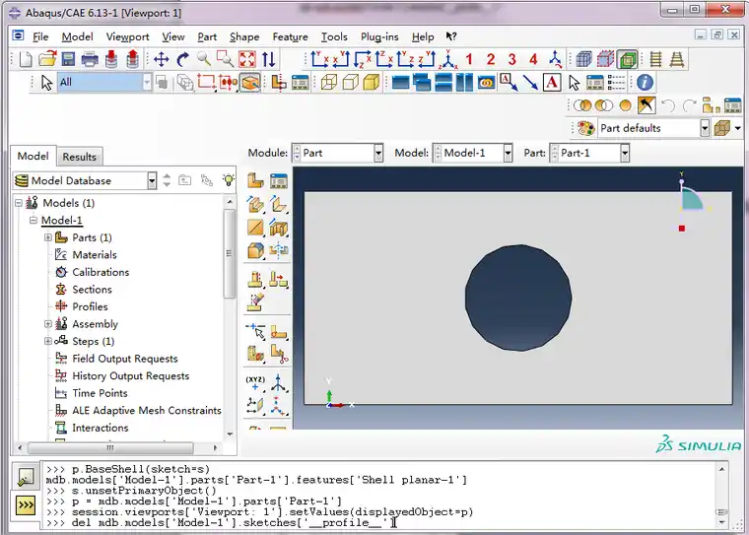Viewport: 749px width, 535px height.
Task: Select the Rotate View tool
Action: (182, 60)
